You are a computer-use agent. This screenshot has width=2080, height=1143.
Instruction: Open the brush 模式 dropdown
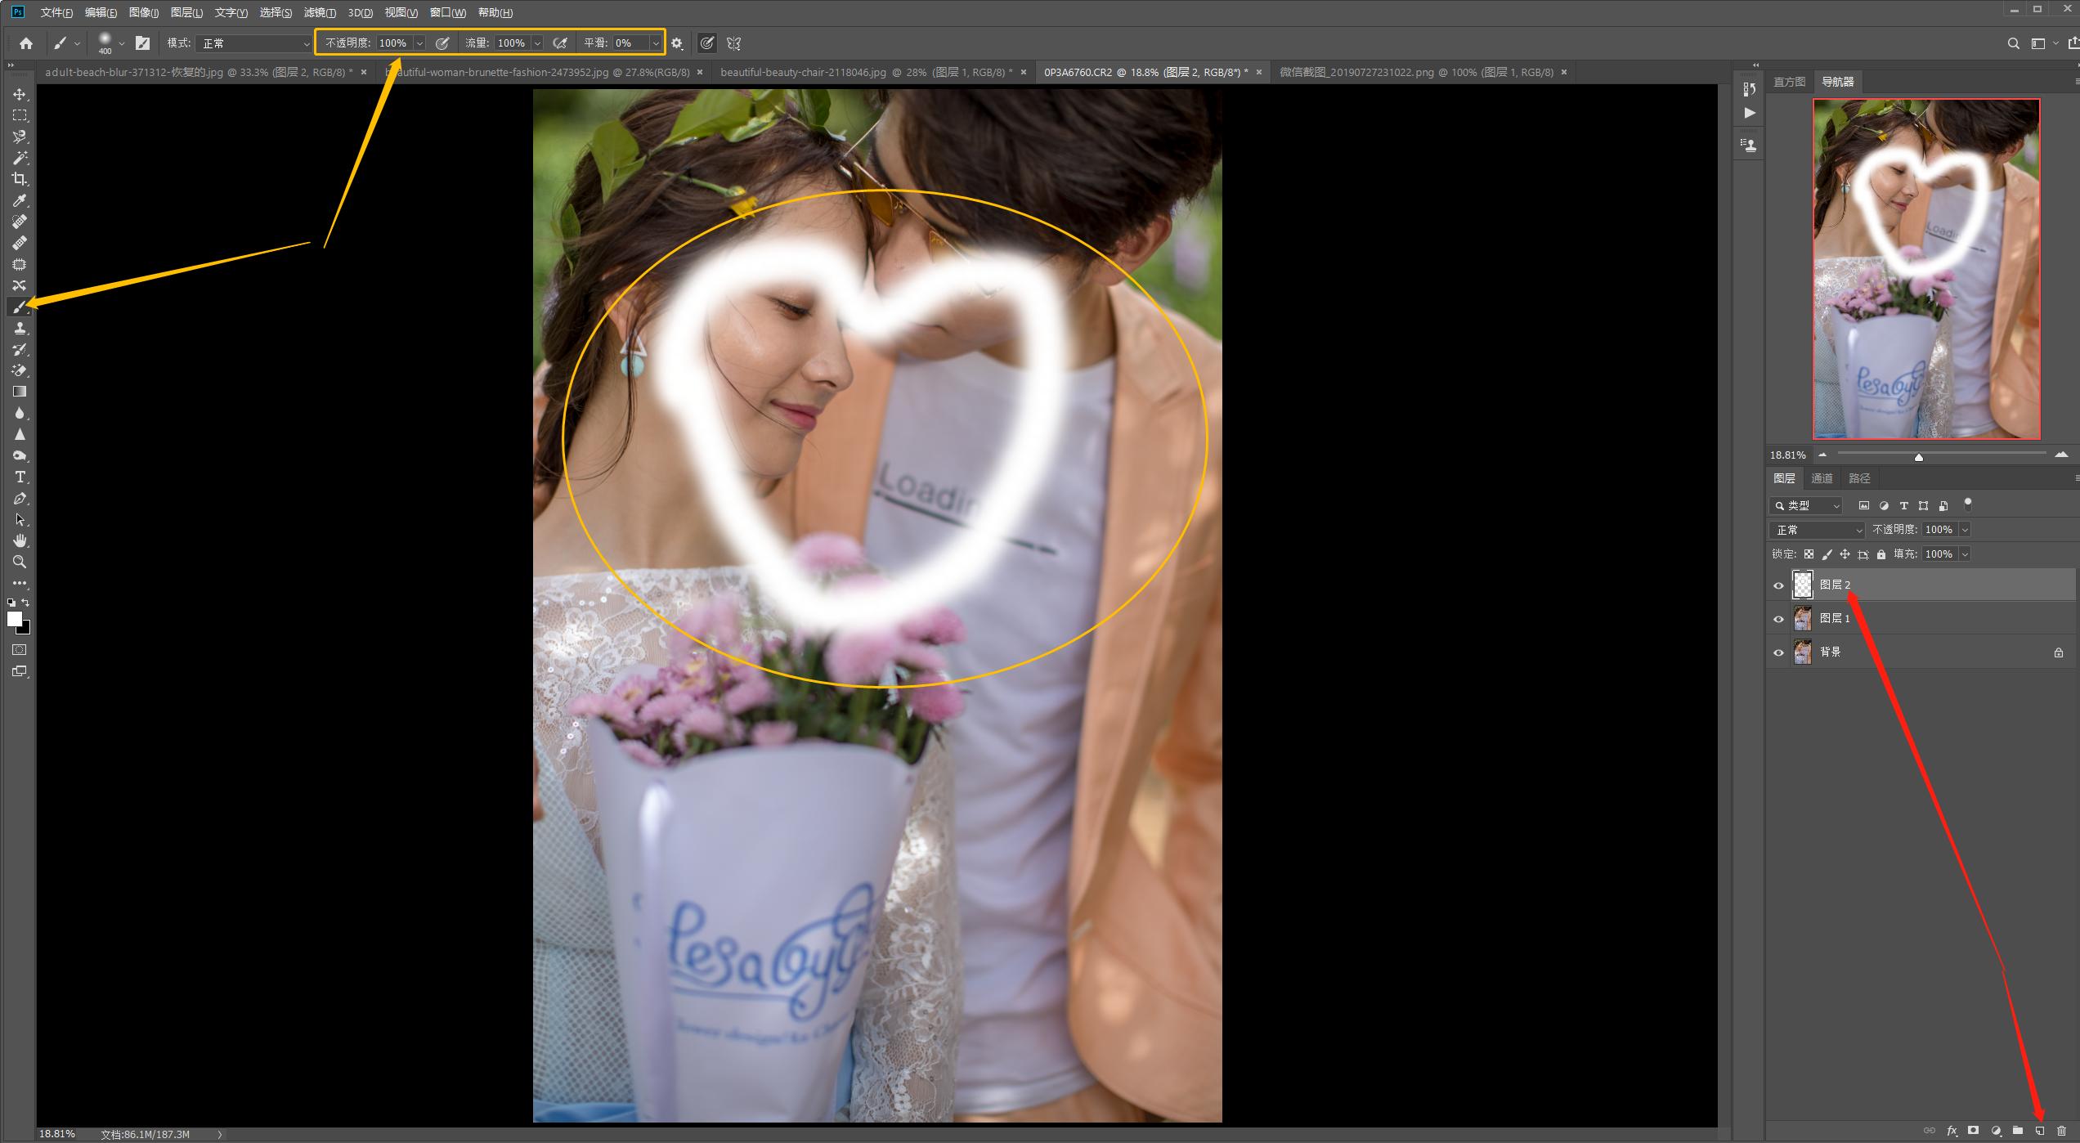click(x=253, y=43)
